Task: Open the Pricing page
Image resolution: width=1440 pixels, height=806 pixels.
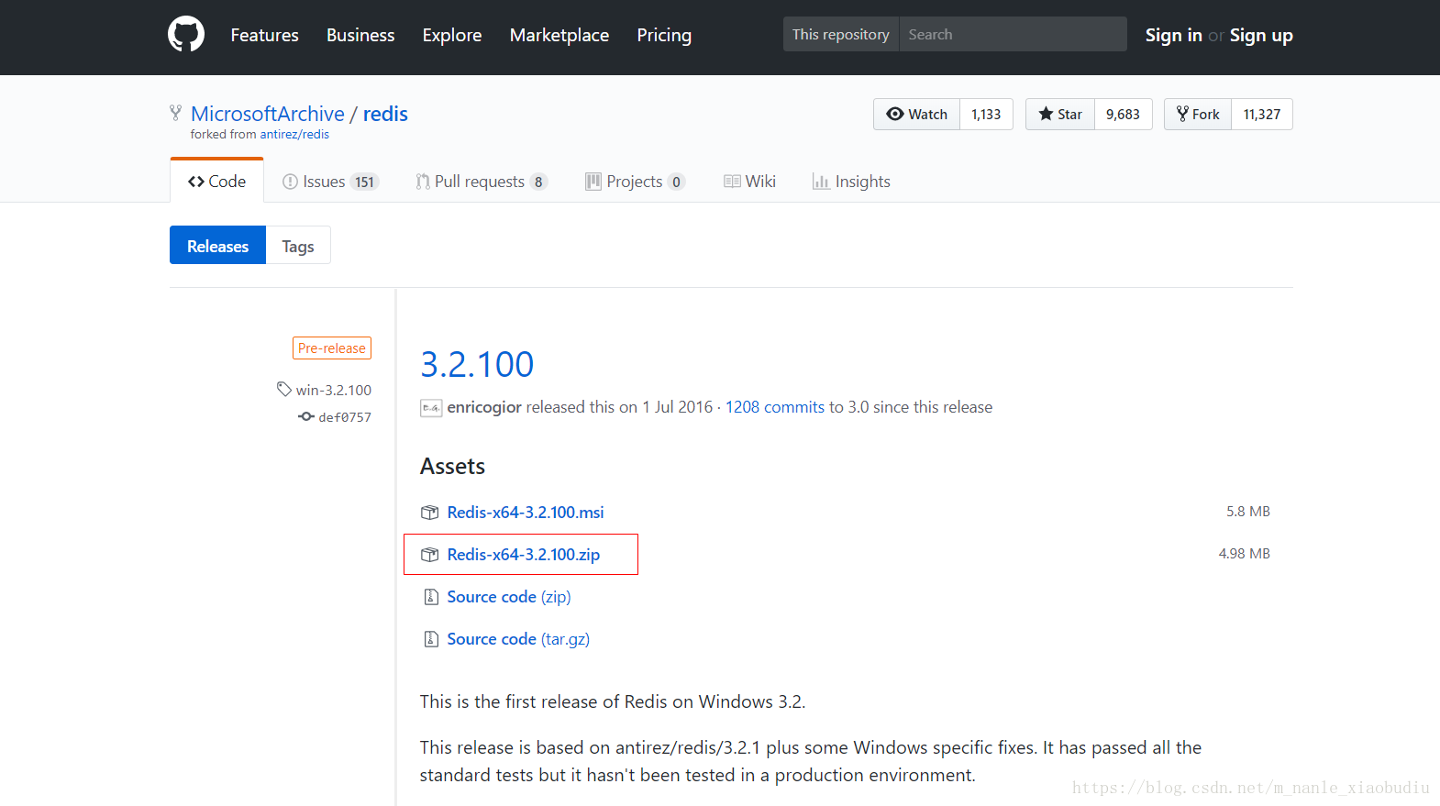Action: point(664,35)
